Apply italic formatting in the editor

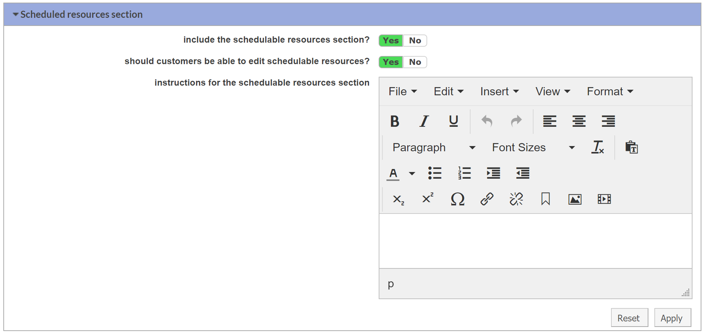pos(424,121)
